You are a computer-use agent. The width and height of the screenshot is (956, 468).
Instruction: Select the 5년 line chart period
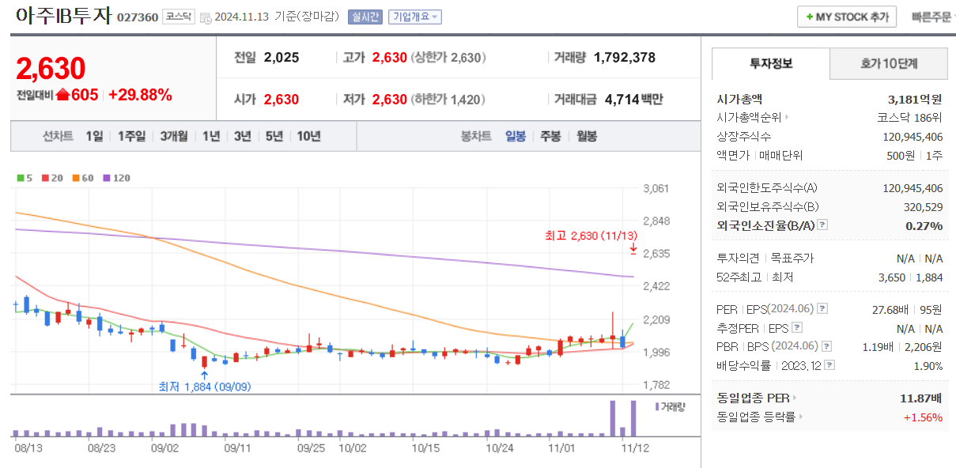click(274, 137)
